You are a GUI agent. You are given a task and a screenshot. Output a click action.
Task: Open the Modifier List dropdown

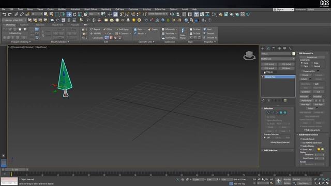click(278, 59)
